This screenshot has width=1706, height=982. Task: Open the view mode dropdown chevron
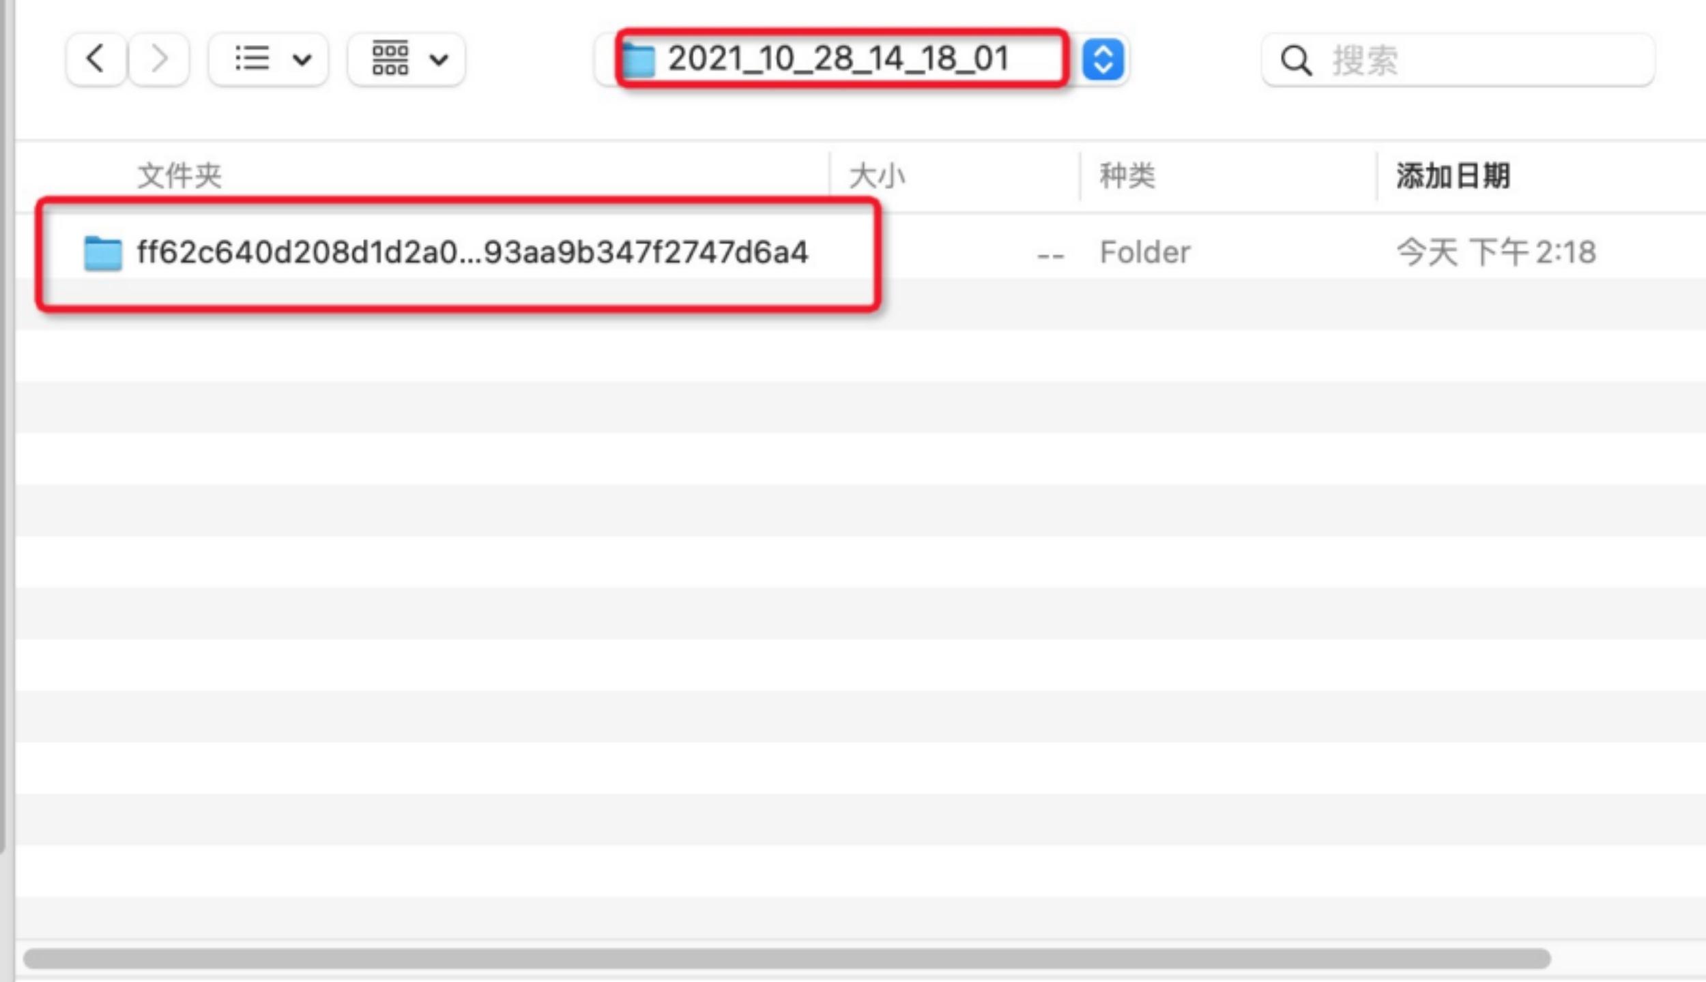click(302, 60)
